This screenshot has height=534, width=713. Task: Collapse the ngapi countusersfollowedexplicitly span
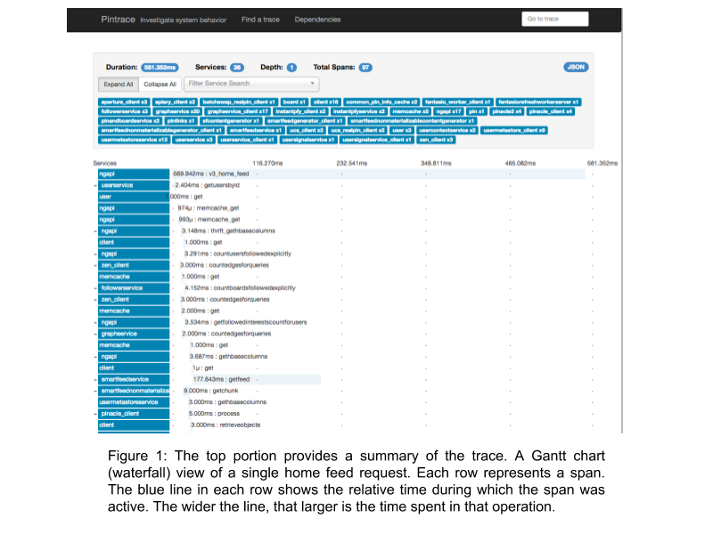[x=95, y=255]
